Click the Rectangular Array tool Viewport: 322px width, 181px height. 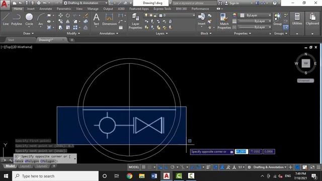click(x=75, y=27)
